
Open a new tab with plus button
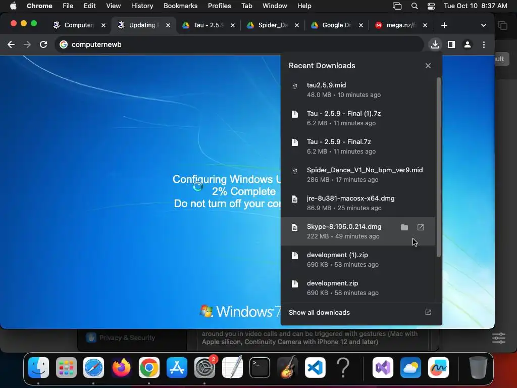point(444,25)
